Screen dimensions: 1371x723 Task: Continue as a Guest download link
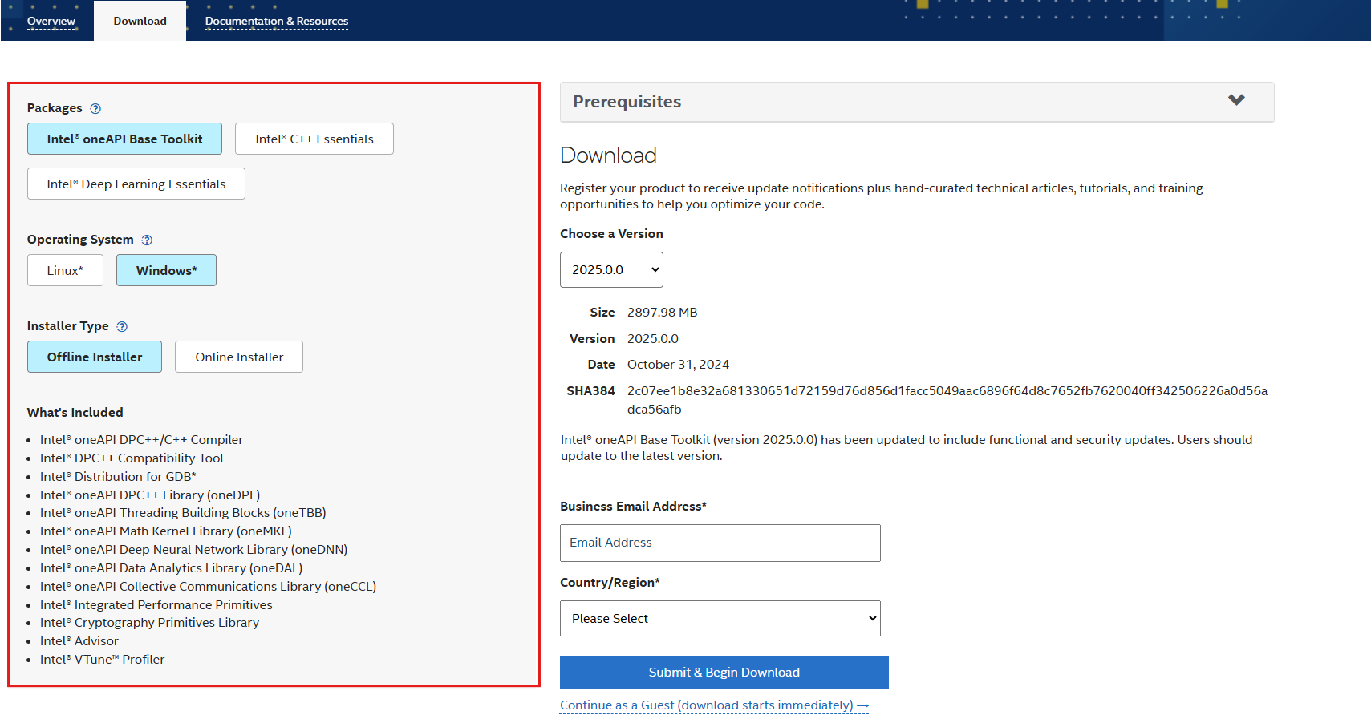(x=714, y=705)
